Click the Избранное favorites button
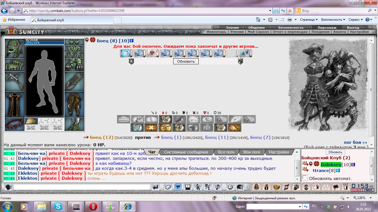 pos(14,20)
